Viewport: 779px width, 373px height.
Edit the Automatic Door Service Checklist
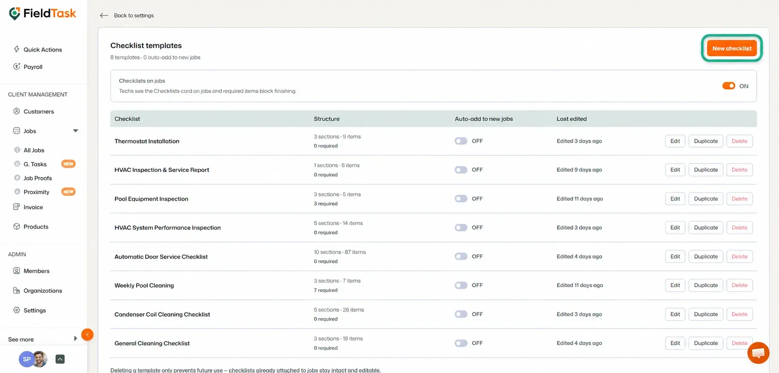click(x=675, y=257)
